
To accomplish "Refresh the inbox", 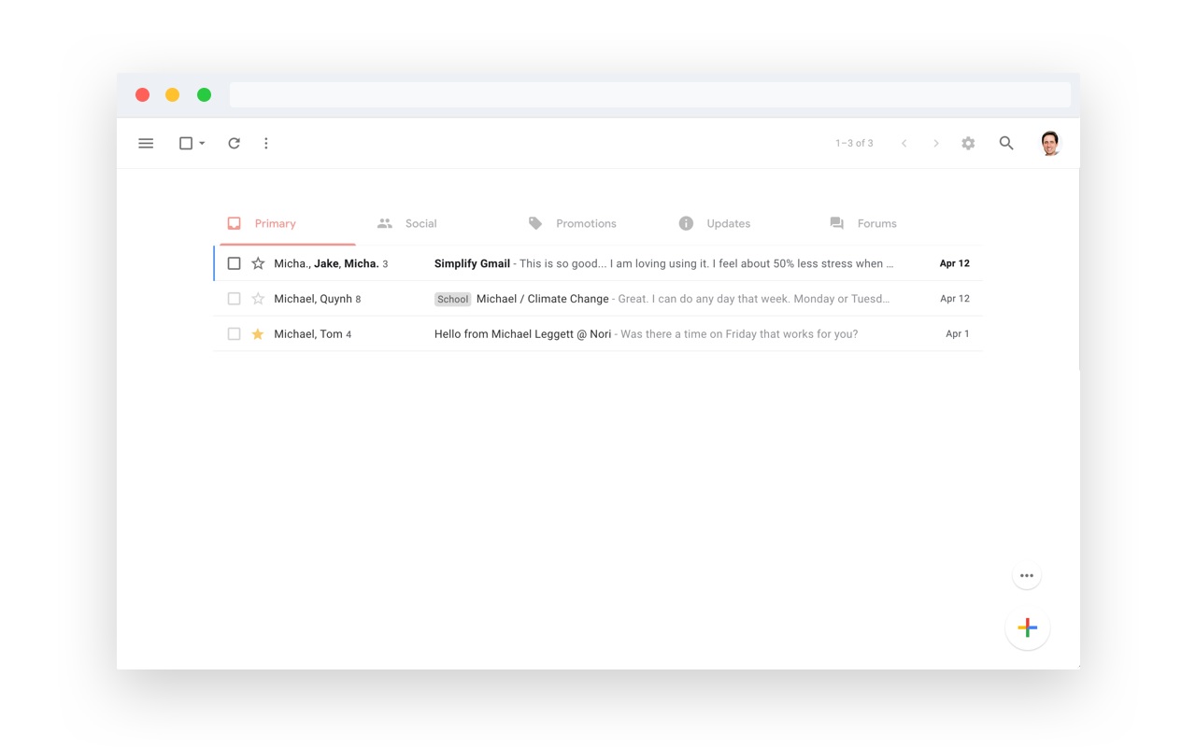I will (x=235, y=143).
